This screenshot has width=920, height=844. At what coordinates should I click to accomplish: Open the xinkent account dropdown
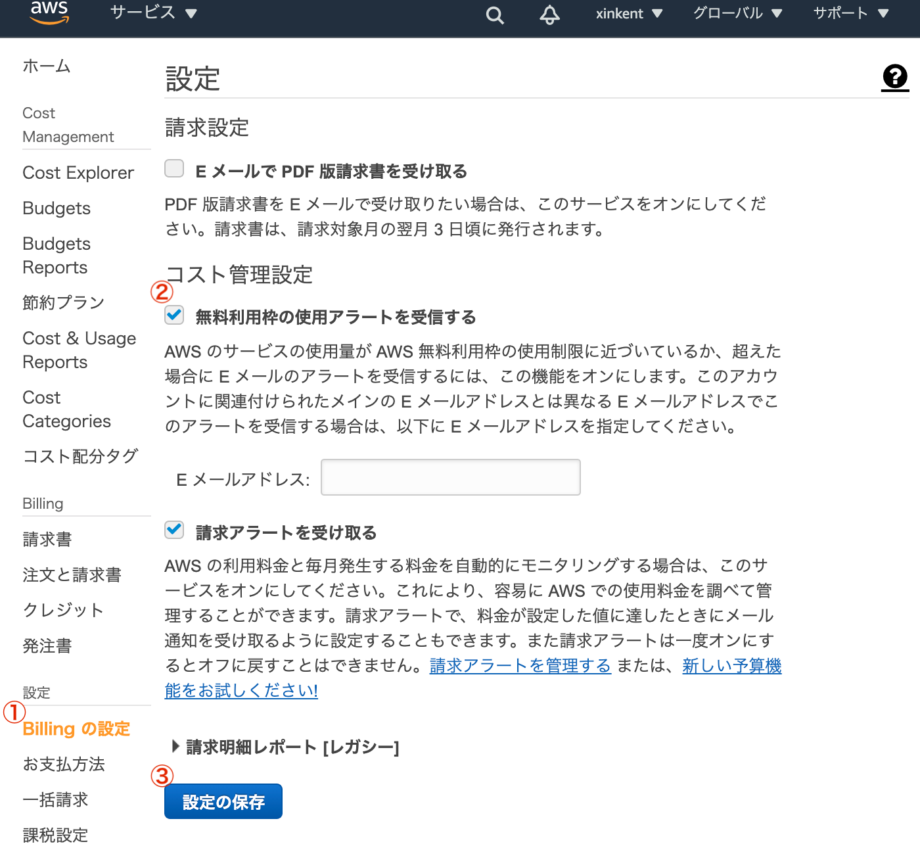tap(629, 14)
